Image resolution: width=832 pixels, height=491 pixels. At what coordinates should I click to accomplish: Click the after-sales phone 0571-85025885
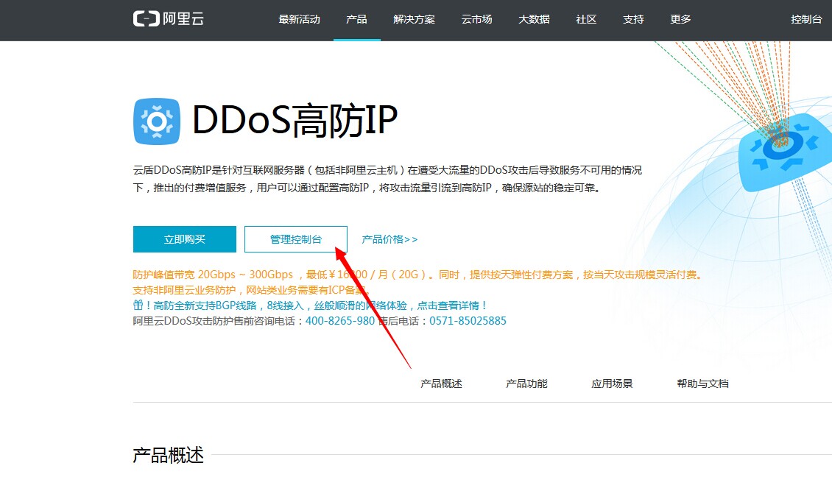point(468,321)
